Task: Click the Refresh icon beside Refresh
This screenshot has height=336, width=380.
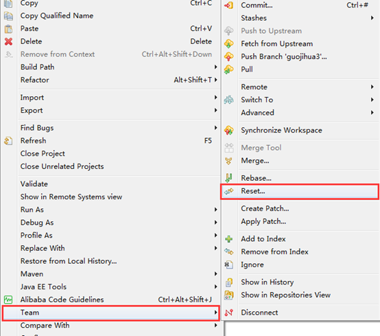Action: tap(8, 141)
